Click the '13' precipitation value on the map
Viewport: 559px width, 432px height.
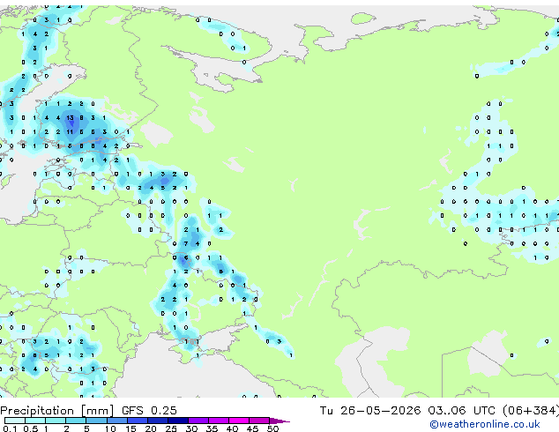click(70, 117)
